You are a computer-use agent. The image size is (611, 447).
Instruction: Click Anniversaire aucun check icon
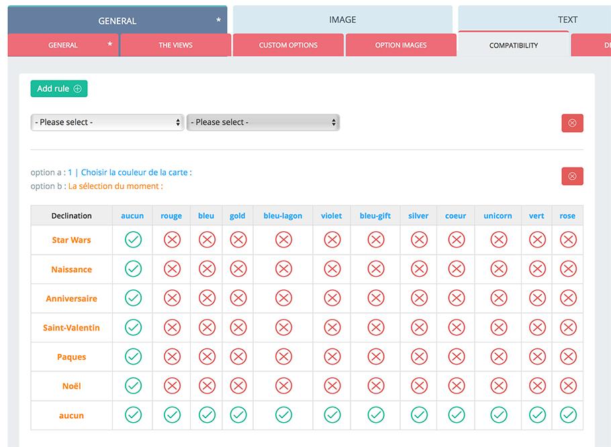pyautogui.click(x=133, y=298)
